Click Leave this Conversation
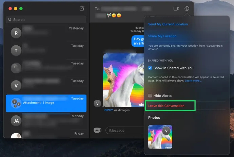The image size is (234, 157). click(x=166, y=106)
